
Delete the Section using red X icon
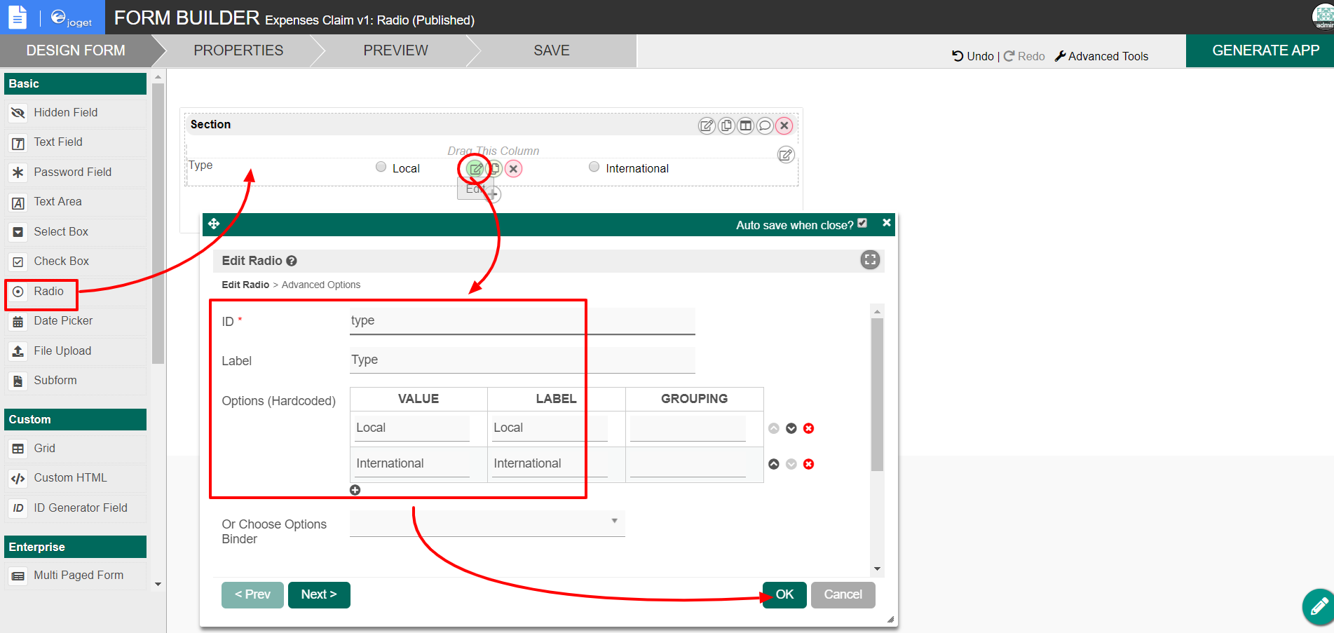[784, 125]
